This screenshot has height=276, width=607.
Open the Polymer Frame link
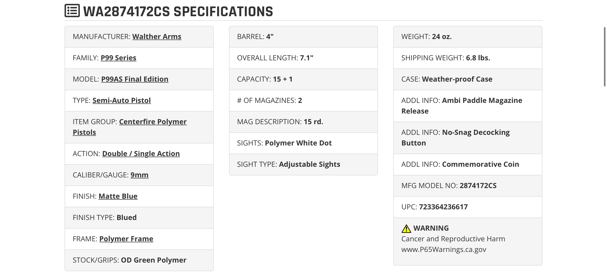126,239
